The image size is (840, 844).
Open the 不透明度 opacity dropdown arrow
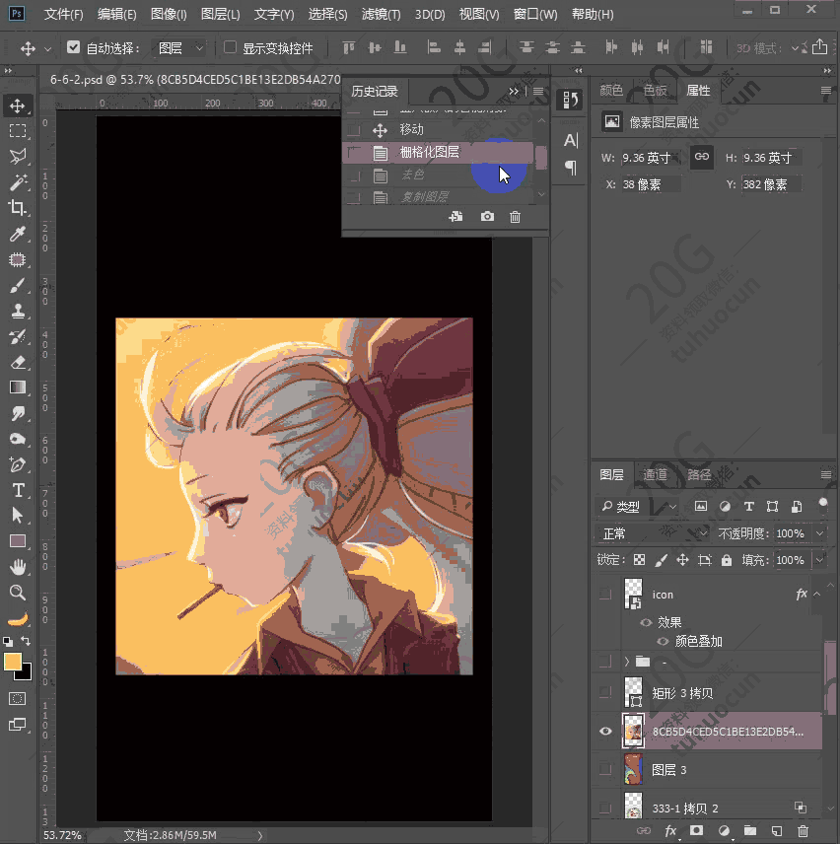pyautogui.click(x=819, y=533)
